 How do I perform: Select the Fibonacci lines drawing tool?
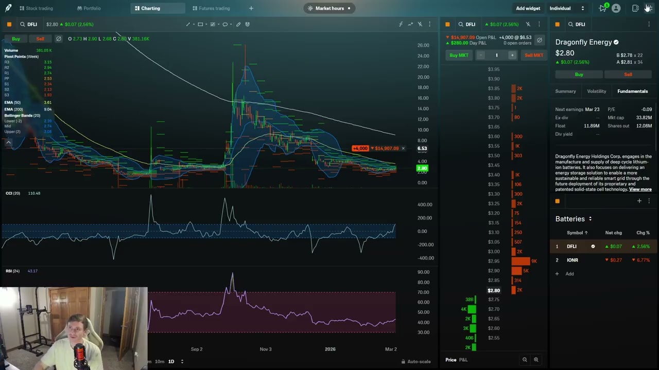213,24
